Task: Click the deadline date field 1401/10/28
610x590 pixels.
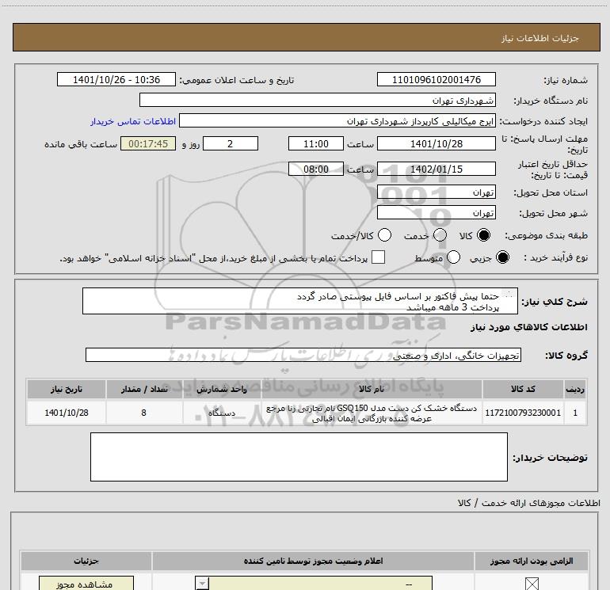Action: [436, 143]
